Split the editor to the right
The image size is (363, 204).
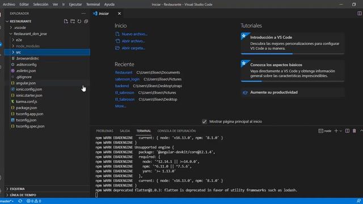359,14
